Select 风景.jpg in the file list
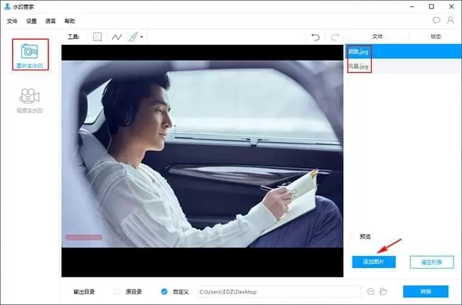The image size is (462, 305). pos(358,66)
